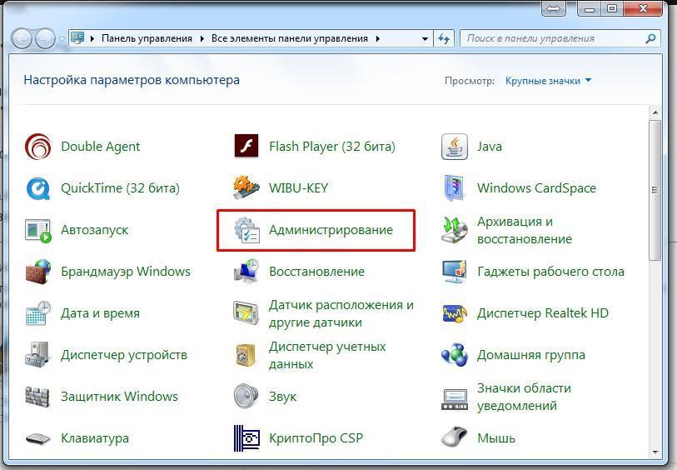Image resolution: width=677 pixels, height=470 pixels.
Task: Open the Защитник Windows wall icon
Action: (37, 397)
